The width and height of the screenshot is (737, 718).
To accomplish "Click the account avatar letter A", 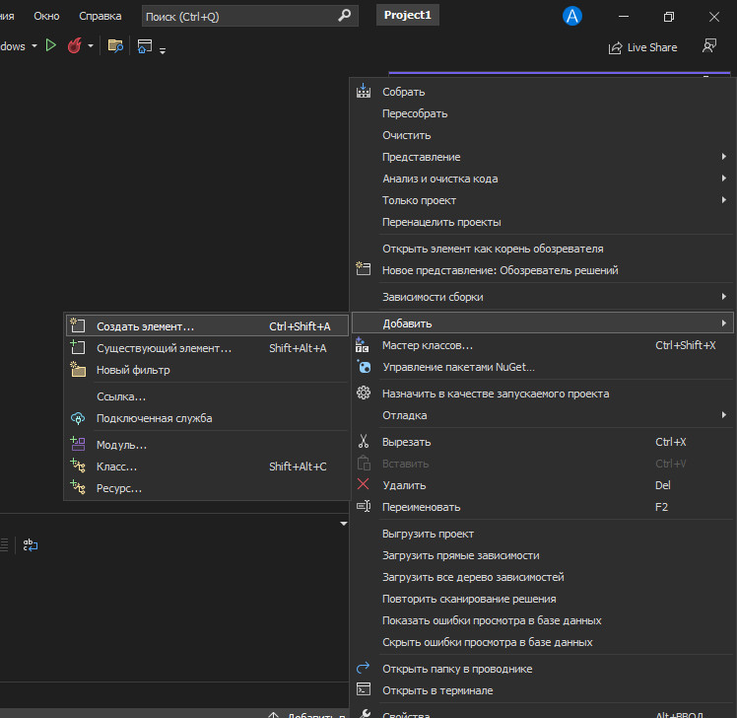I will tap(572, 17).
